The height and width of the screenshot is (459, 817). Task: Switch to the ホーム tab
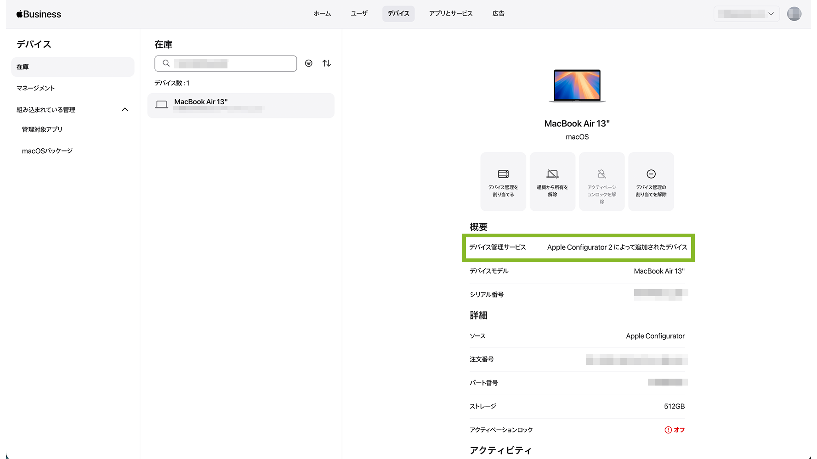pos(322,14)
